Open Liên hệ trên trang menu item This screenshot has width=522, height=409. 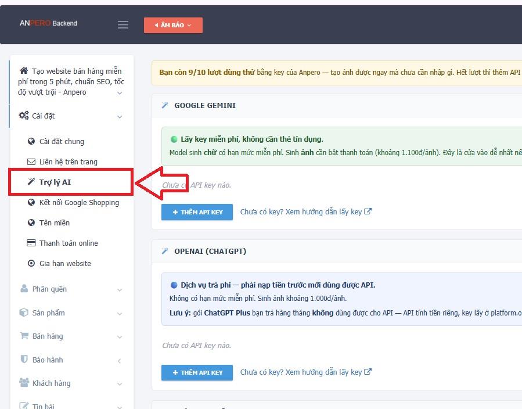69,162
